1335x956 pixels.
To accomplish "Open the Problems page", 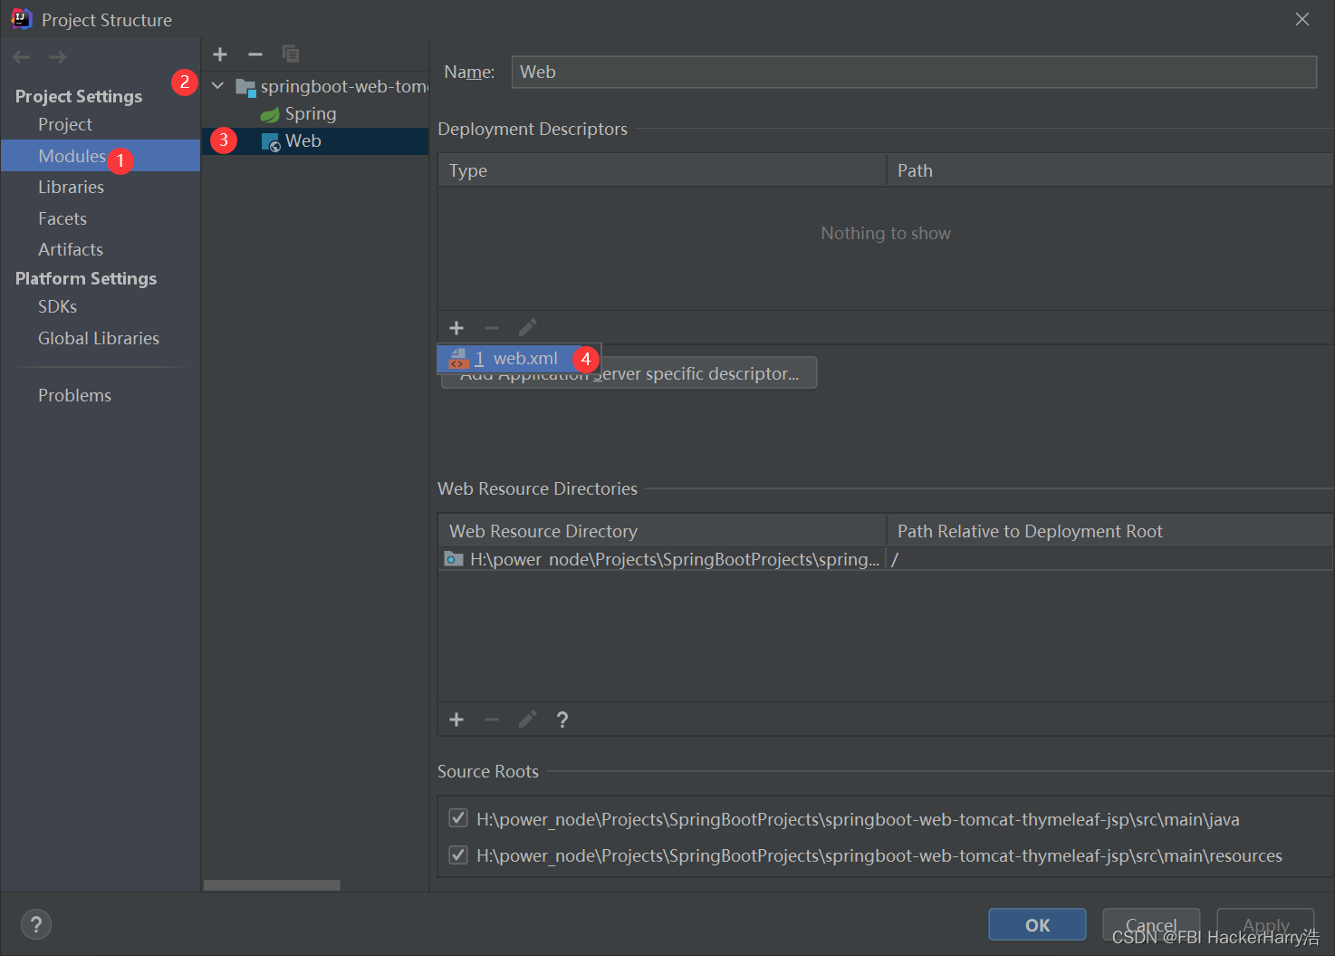I will (x=74, y=395).
